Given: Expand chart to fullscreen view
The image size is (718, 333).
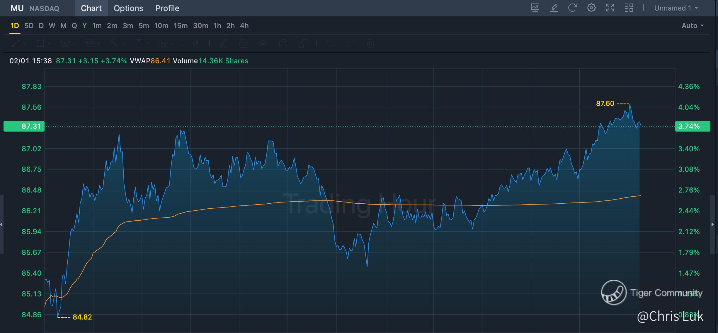Looking at the screenshot, I should [610, 8].
